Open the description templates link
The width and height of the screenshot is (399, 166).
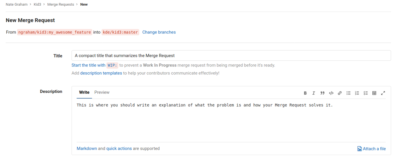click(x=101, y=73)
